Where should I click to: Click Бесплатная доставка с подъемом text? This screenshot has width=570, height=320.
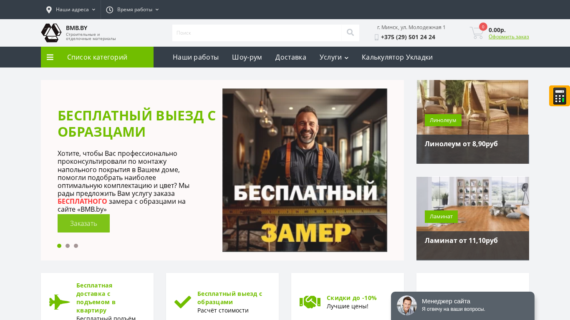pyautogui.click(x=96, y=298)
